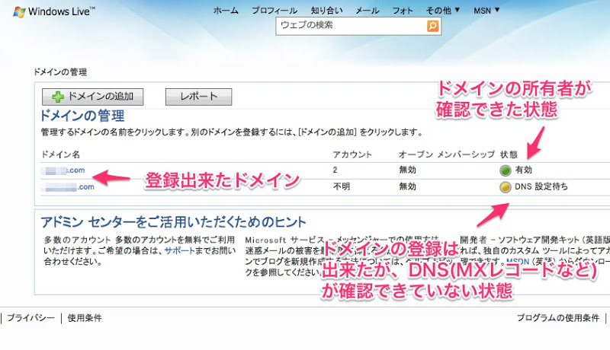
Task: Open プログラムの使用条件 footer link
Action: click(558, 318)
